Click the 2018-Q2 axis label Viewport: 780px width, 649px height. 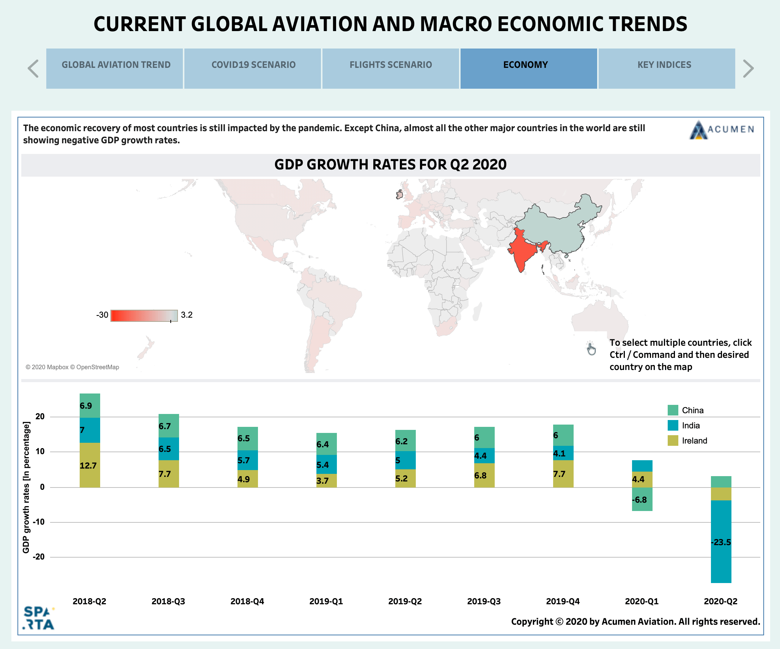point(90,601)
